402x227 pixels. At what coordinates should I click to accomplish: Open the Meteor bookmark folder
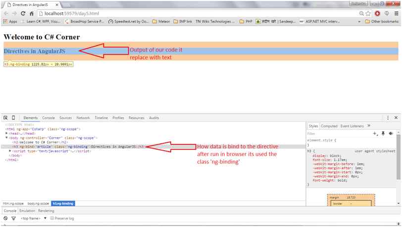tap(161, 22)
